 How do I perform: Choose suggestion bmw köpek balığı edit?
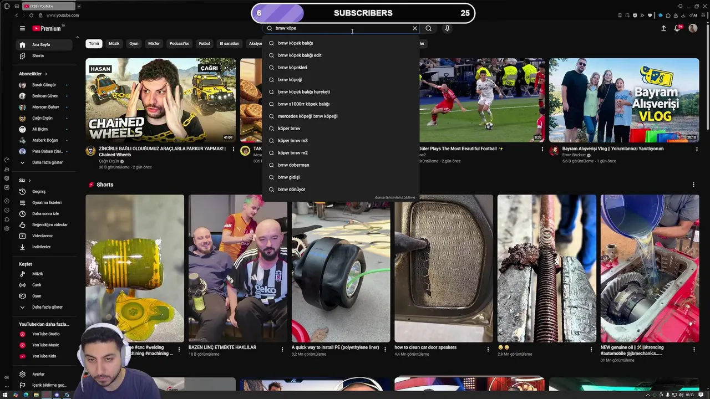[x=341, y=55]
